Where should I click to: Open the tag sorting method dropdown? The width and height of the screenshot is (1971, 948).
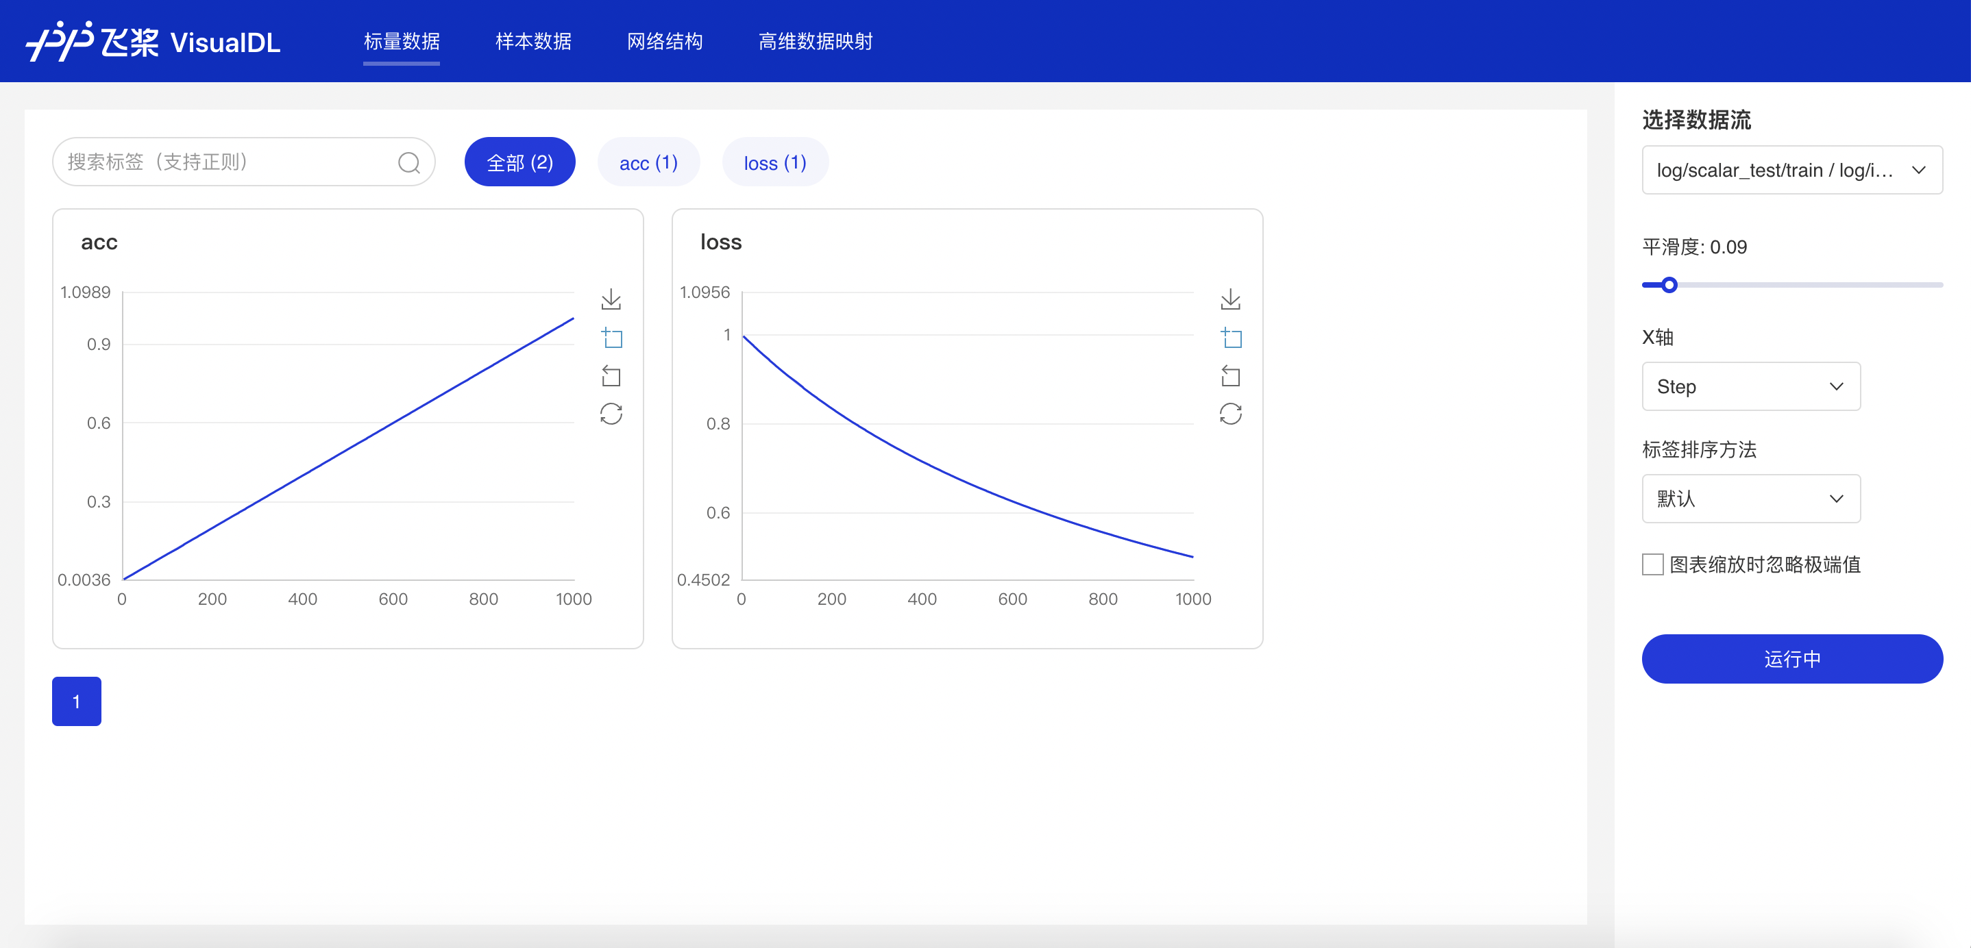point(1750,499)
